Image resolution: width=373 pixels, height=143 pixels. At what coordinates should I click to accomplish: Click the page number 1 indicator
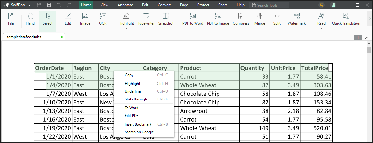pyautogui.click(x=358, y=37)
